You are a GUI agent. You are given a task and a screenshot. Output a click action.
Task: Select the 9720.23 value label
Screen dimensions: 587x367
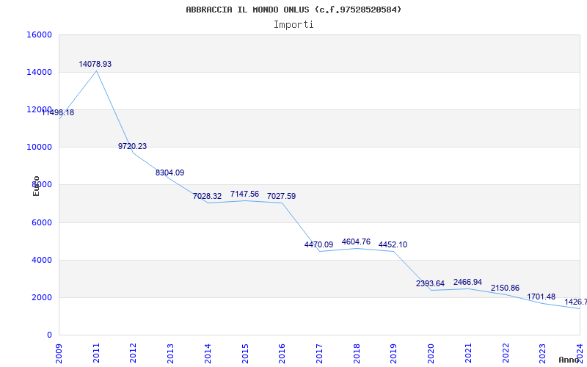coord(133,146)
